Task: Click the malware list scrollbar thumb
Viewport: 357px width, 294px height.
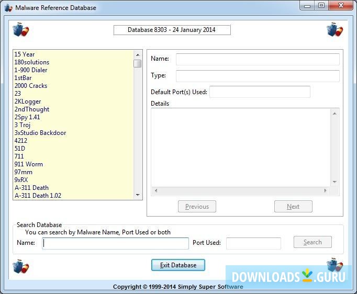Action: (138, 63)
